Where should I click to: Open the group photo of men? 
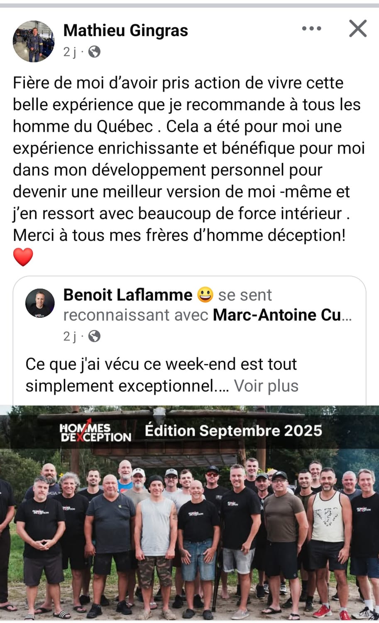189,513
